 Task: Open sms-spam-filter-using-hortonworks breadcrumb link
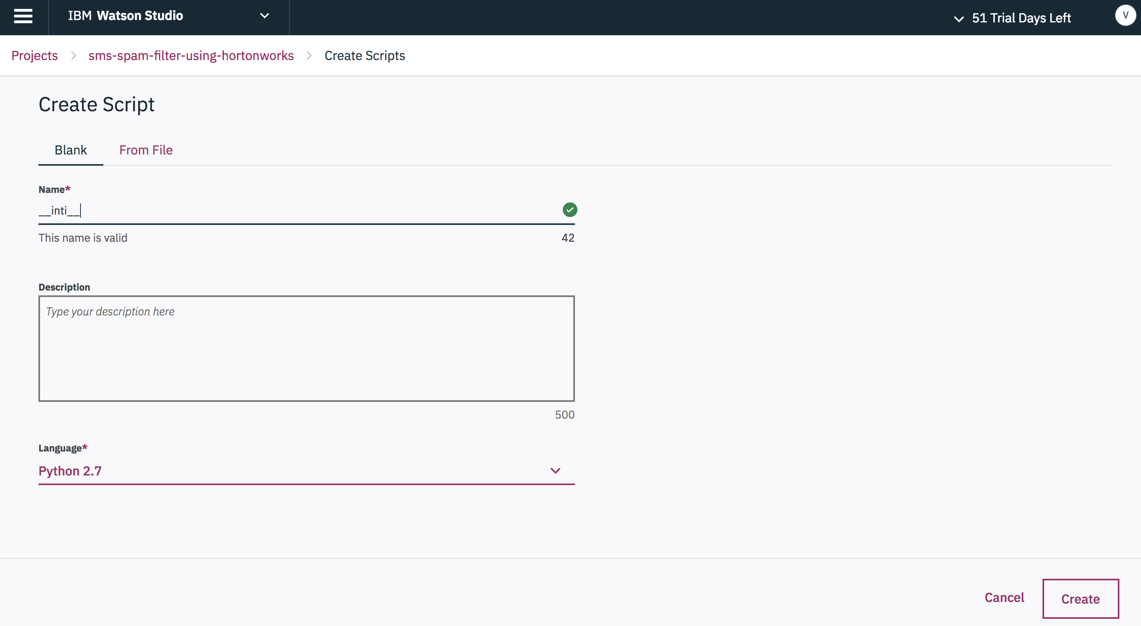(x=191, y=56)
